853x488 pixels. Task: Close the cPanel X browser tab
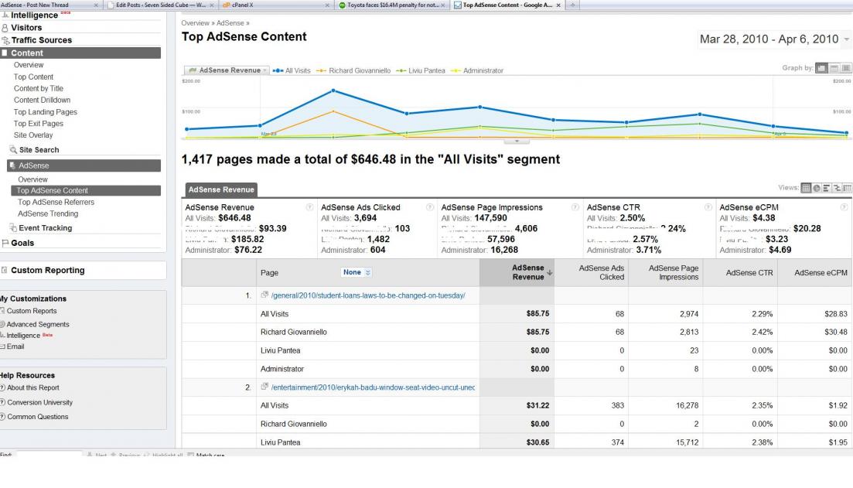[x=327, y=5]
